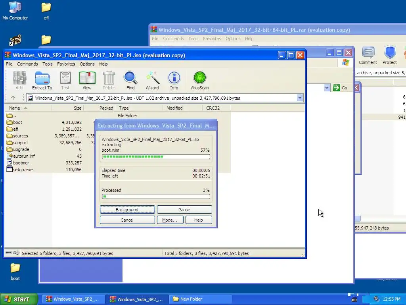Open the Tools menu in the ISO window
The image size is (406, 305).
pyautogui.click(x=48, y=64)
